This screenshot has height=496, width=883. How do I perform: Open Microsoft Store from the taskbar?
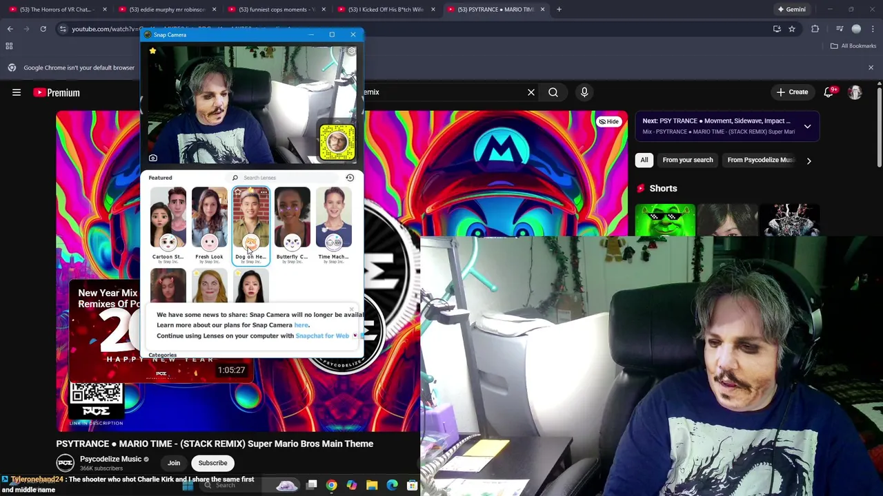(412, 485)
